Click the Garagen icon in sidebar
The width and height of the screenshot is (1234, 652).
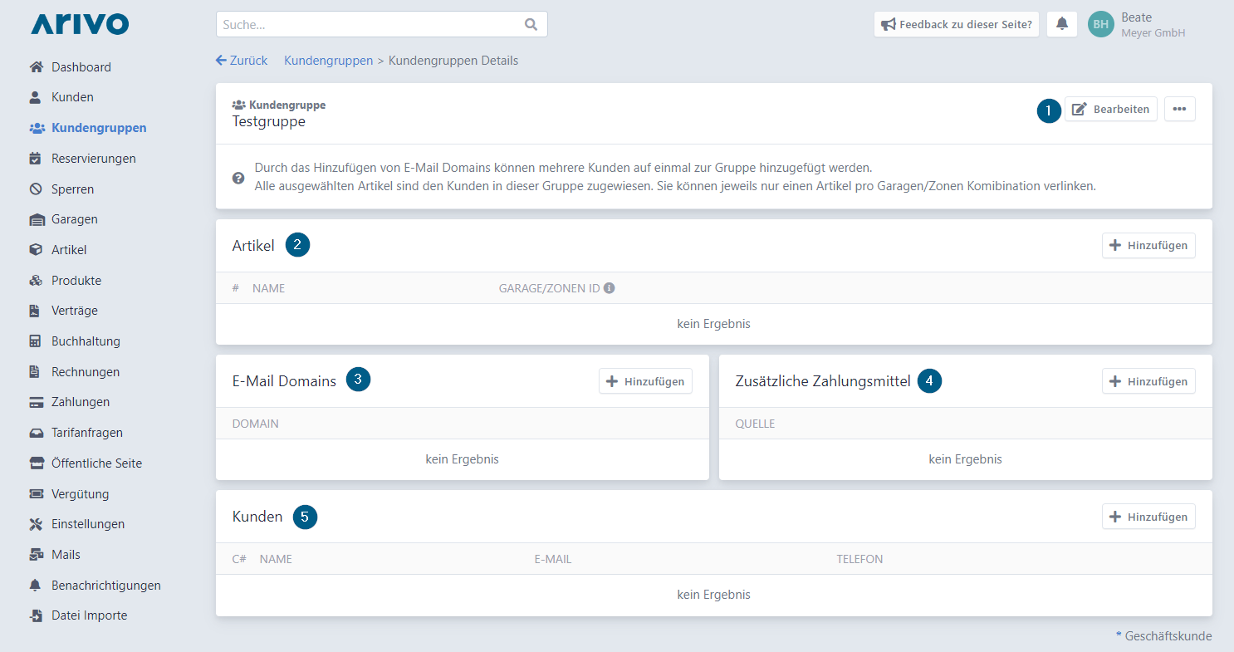pos(36,219)
